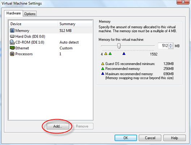This screenshot has width=191, height=145.
Task: Click the Ethernet network card icon
Action: pyautogui.click(x=12, y=48)
